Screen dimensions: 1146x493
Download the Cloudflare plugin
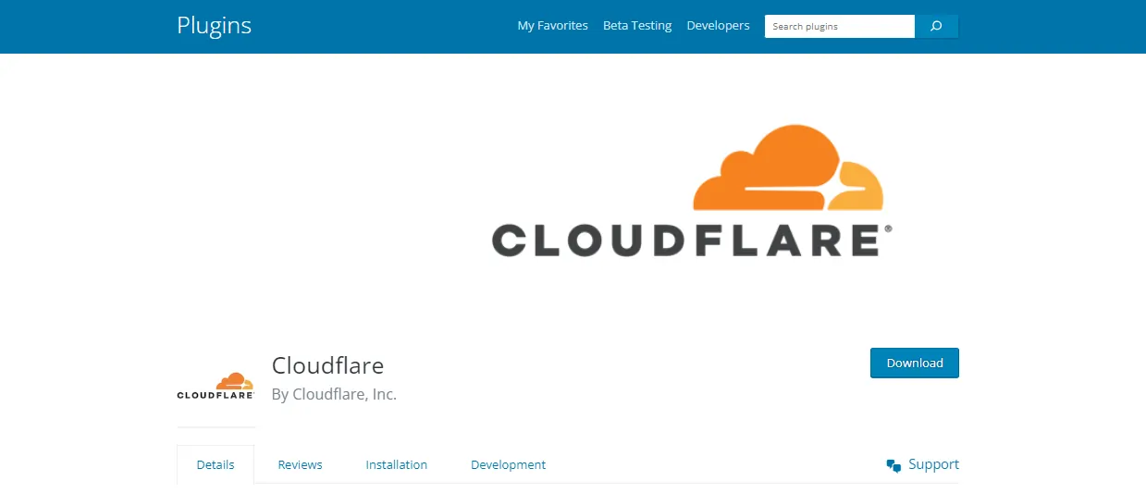pos(914,363)
